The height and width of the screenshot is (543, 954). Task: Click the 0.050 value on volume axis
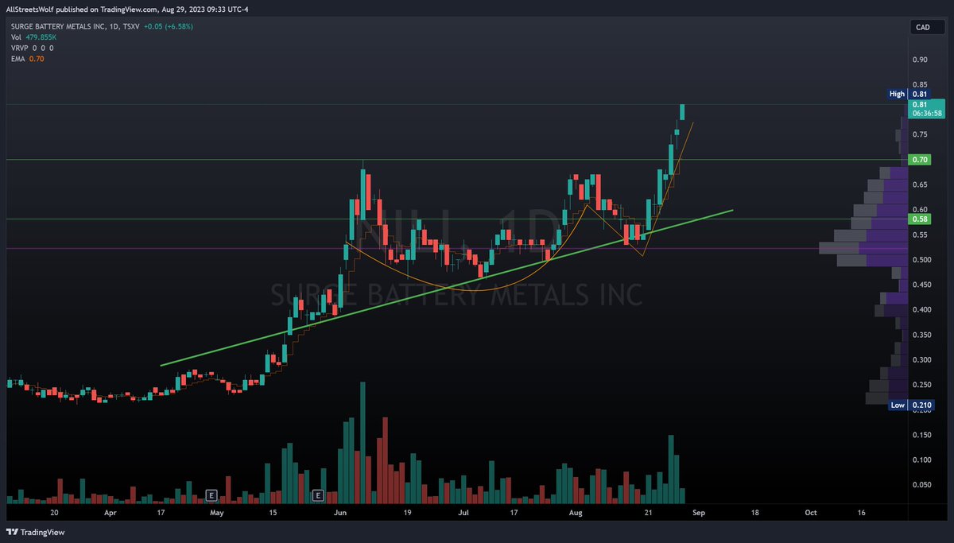922,485
